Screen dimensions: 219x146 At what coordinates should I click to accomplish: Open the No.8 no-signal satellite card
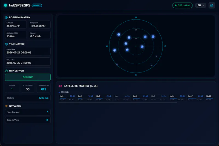tap(159, 98)
